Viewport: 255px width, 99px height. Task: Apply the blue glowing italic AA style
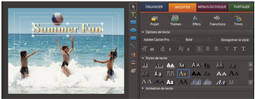196,82
